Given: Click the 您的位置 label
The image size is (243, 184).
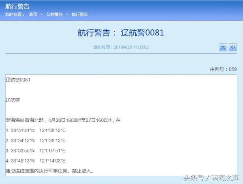Looking at the screenshot, I should click(x=15, y=15).
